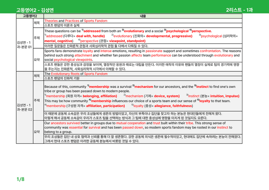269x190 pixels.
Task: Click the first 요약 label cell
Action: click(38, 60)
